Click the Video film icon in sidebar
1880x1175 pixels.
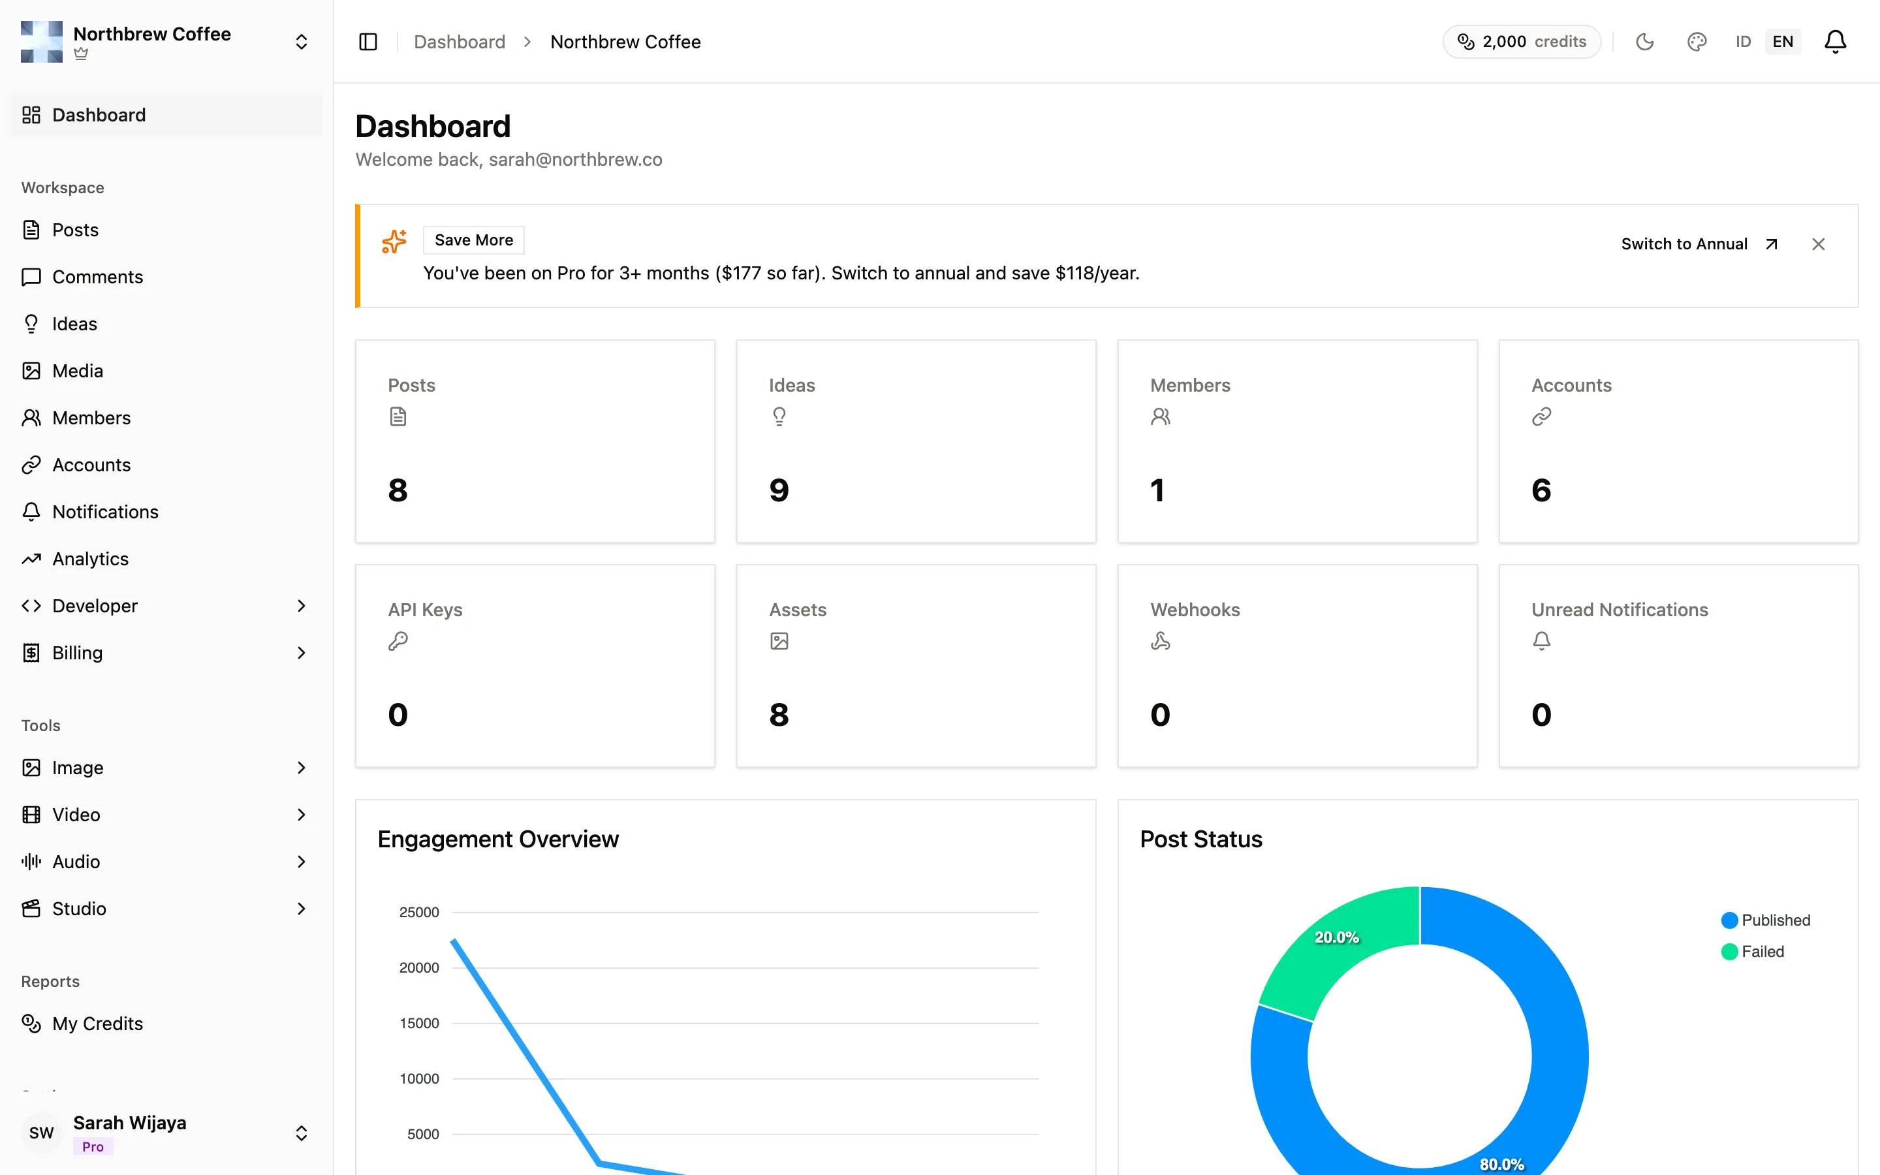tap(31, 815)
